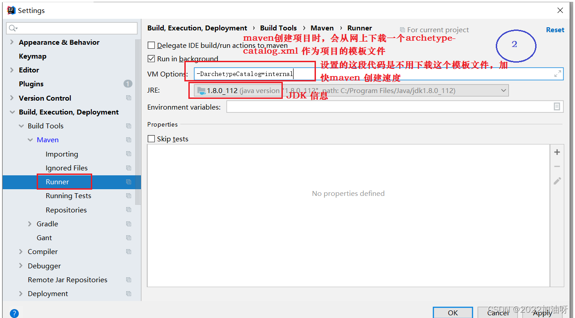575x318 pixels.
Task: Click the project-level icon beside Build Tools
Action: point(129,126)
